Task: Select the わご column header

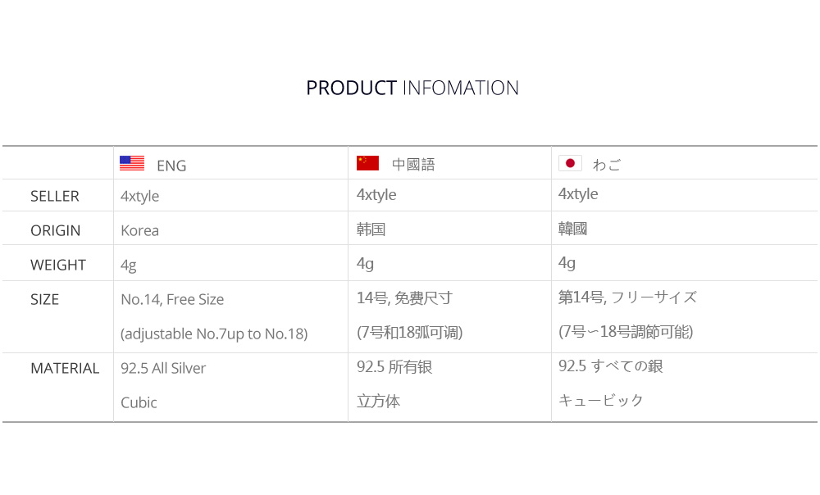Action: (607, 165)
